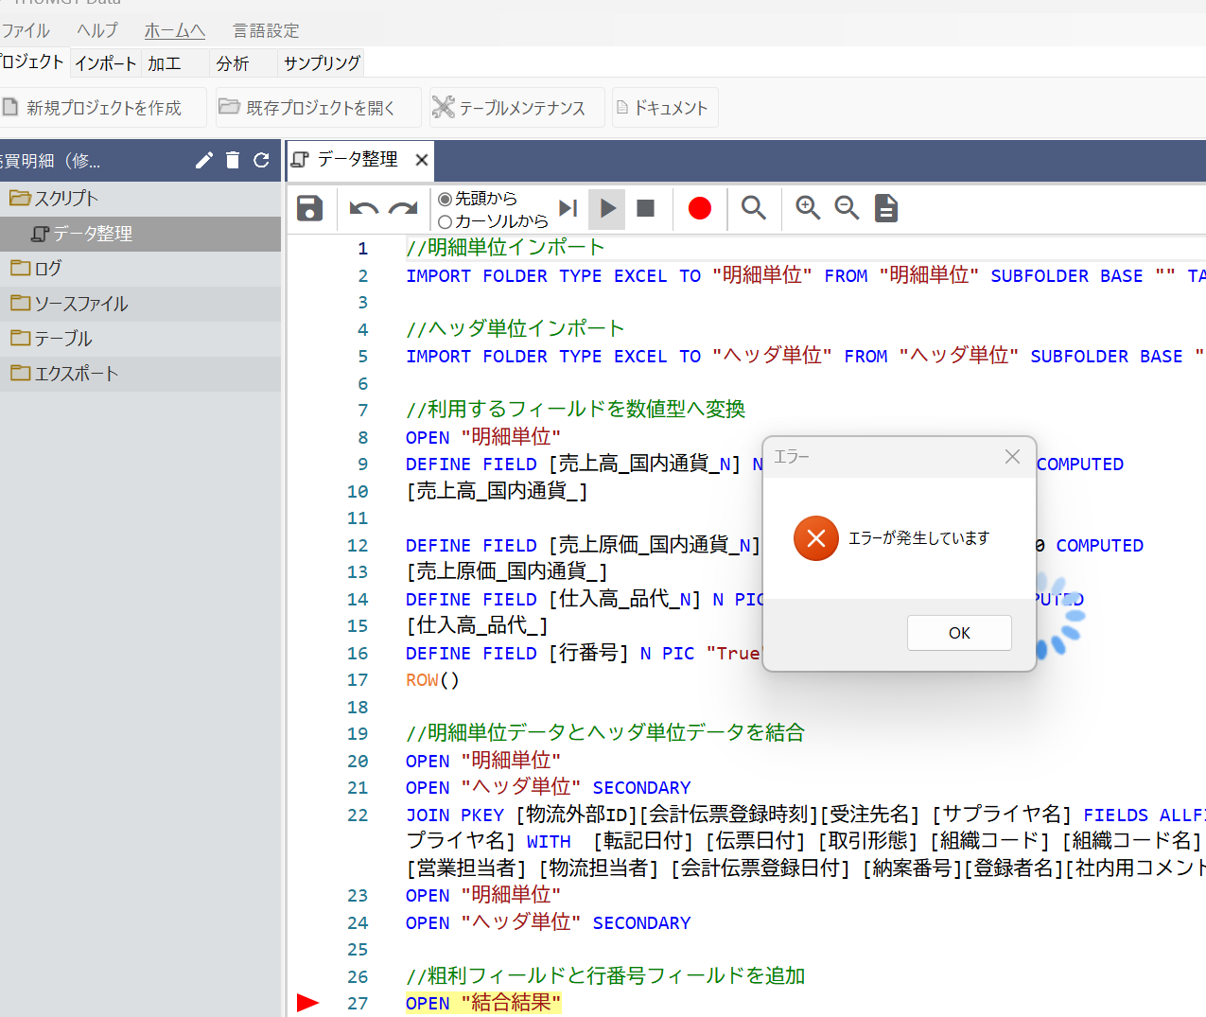Click 既存プロジェクトを開く button

(319, 108)
